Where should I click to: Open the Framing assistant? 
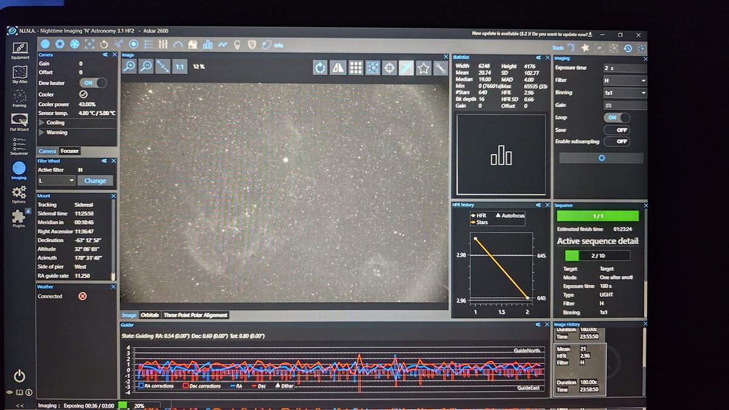[19, 98]
